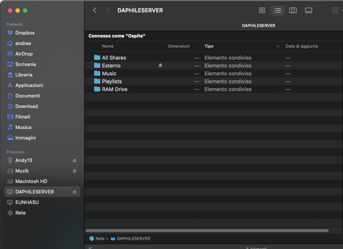
Task: Navigate forward with the forward arrow
Action: [108, 10]
